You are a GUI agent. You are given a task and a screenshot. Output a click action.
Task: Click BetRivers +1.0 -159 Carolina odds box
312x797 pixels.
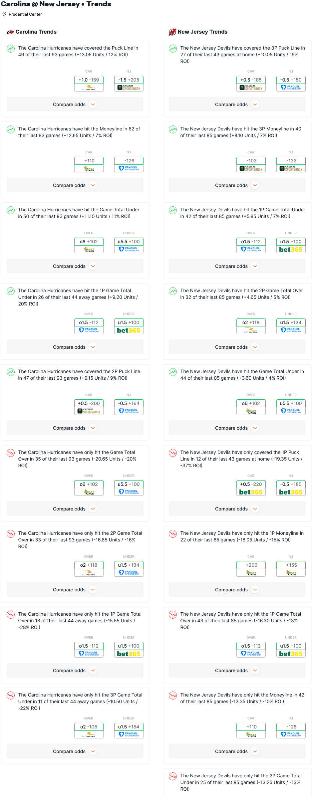coord(89,83)
